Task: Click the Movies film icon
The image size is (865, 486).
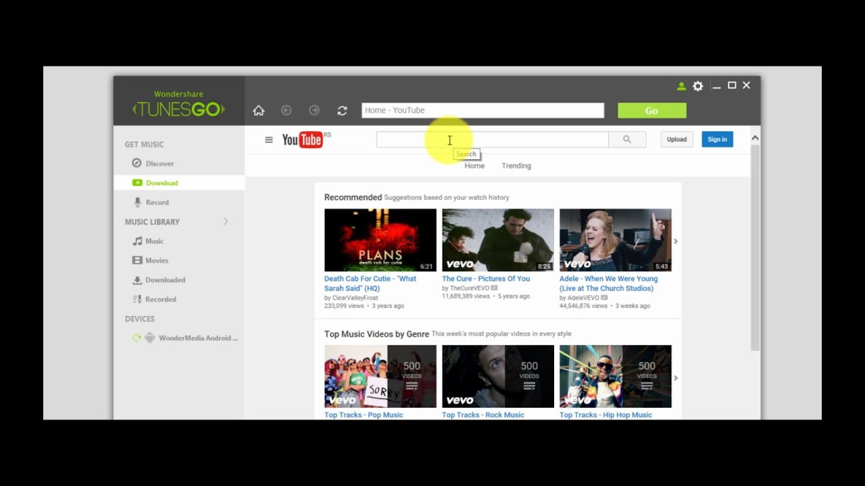Action: [137, 261]
